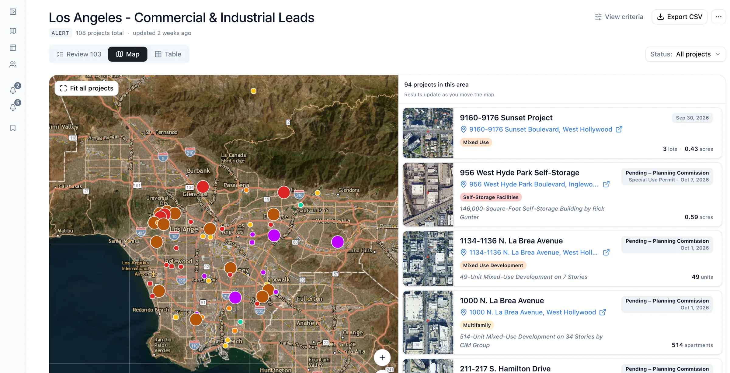Viewport: 730px width, 373px height.
Task: Switch to the Table view tab
Action: point(168,54)
